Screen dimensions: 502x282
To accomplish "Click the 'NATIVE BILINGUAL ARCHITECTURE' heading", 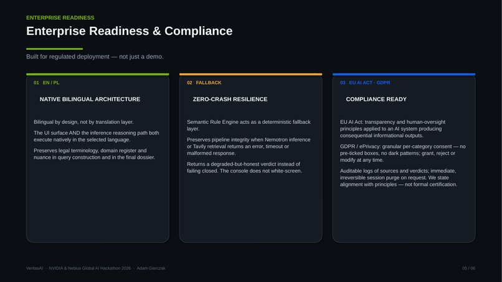I will click(x=90, y=99).
